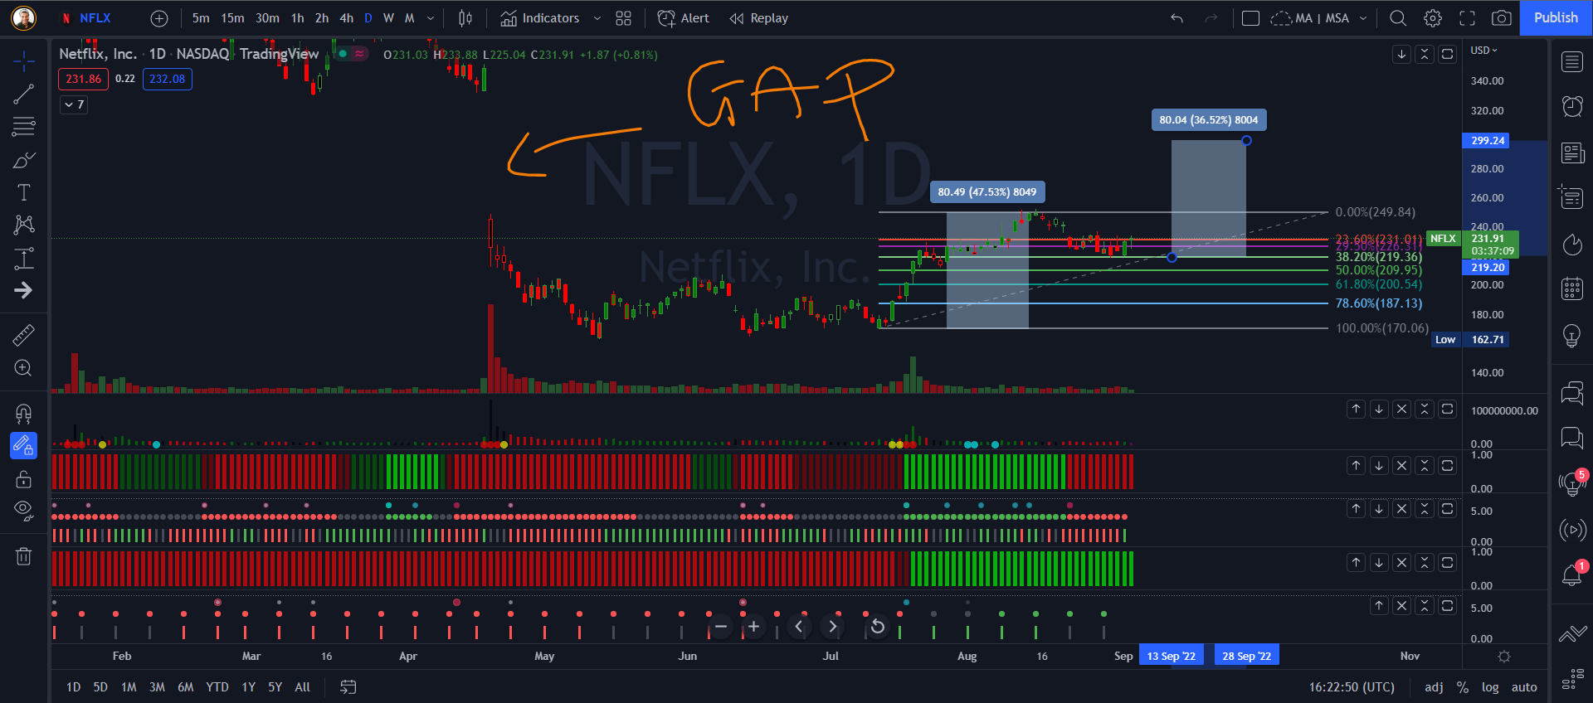Open the symbol compare plus button
1593x703 pixels.
pos(159,18)
